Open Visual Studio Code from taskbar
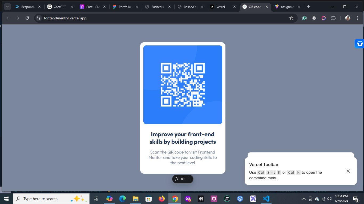 coord(266,199)
